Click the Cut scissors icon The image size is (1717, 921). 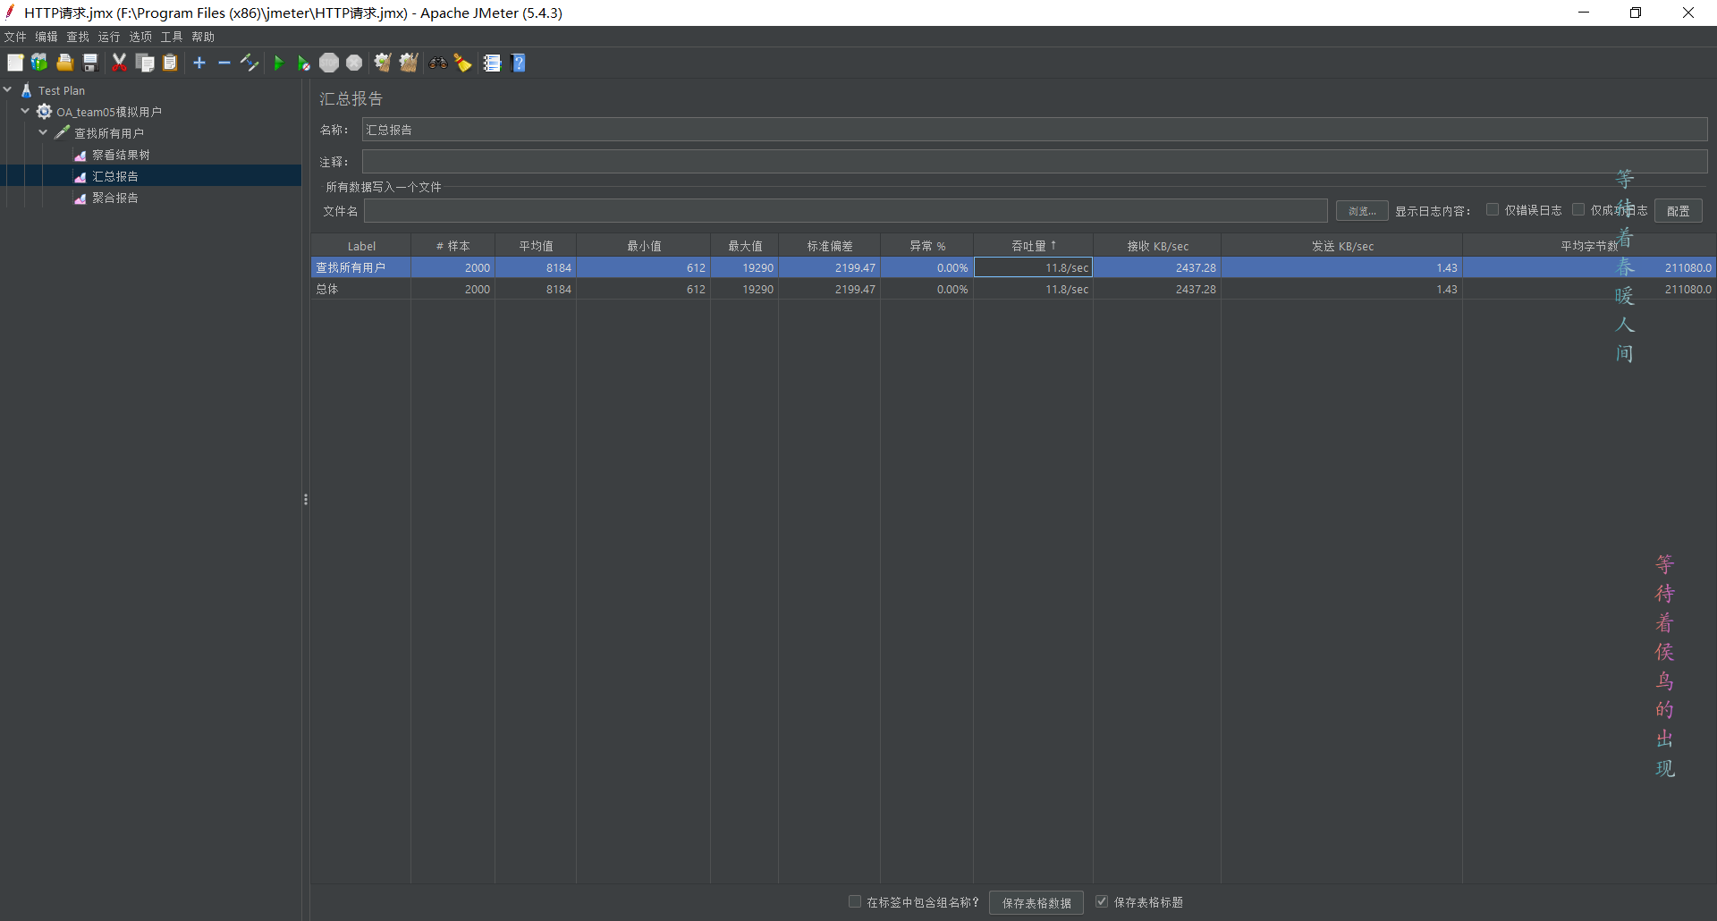(x=119, y=63)
